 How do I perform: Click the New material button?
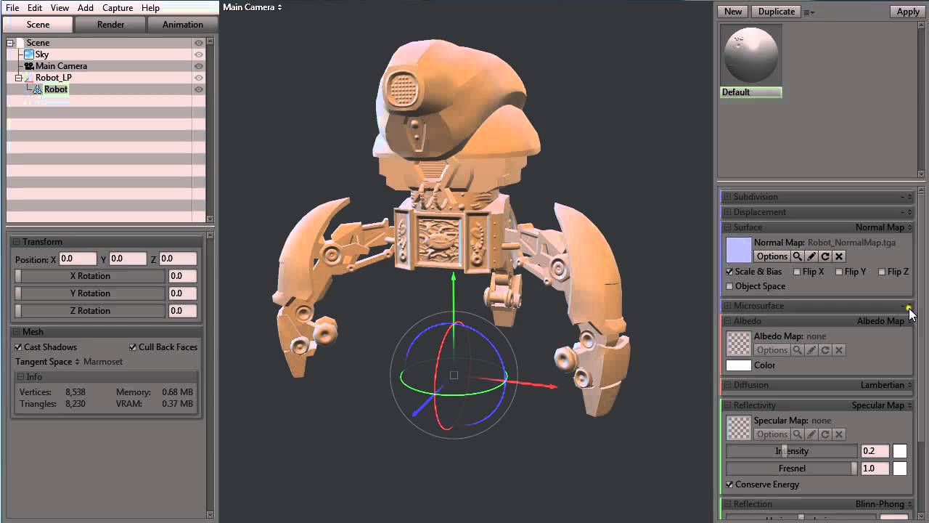pos(733,12)
